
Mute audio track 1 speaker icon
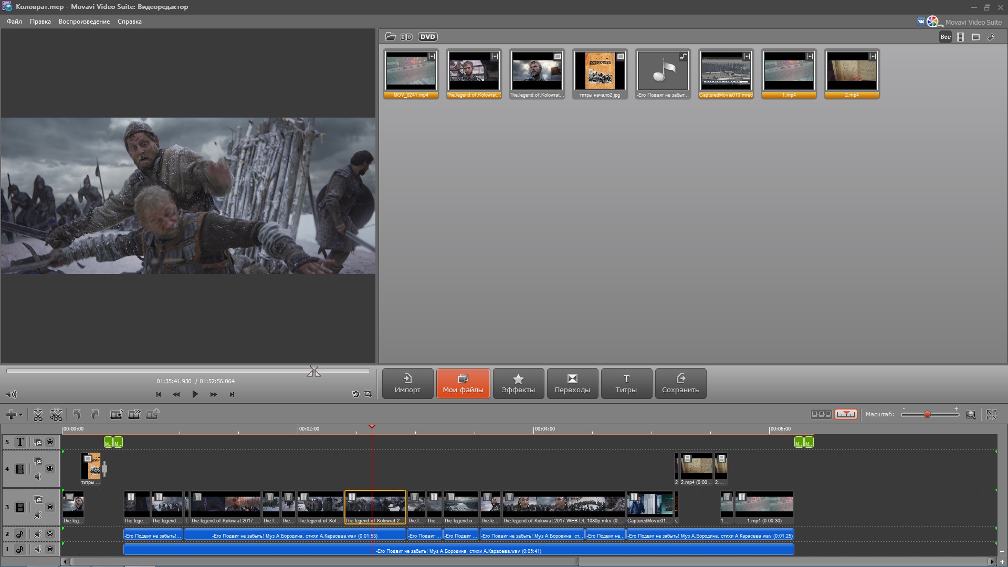click(38, 549)
